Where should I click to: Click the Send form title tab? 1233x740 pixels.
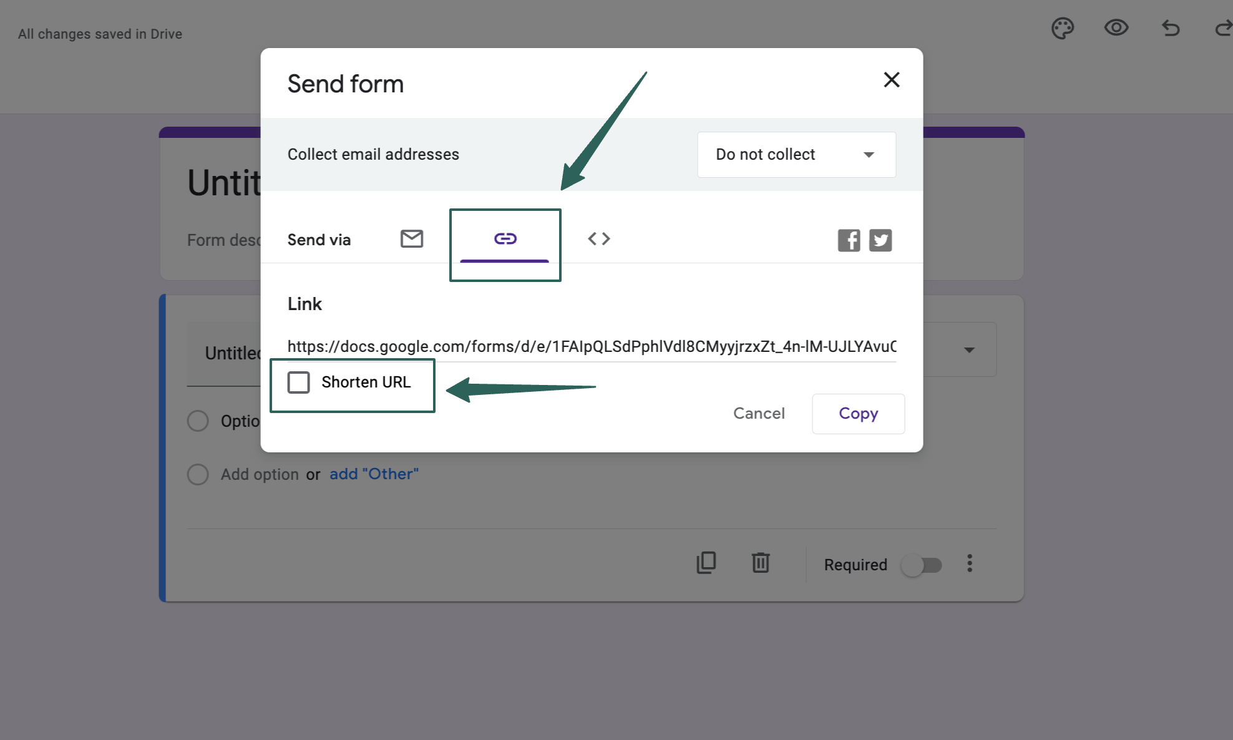pyautogui.click(x=346, y=83)
